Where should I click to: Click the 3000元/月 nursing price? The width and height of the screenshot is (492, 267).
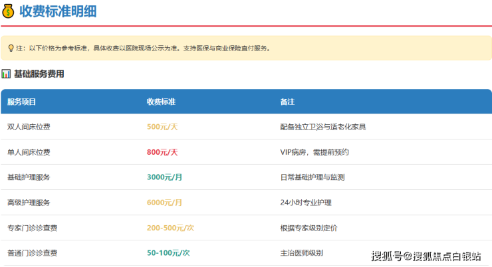164,177
